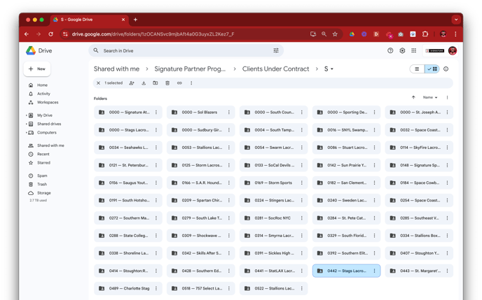Viewport: 482px width, 300px height.
Task: Click the New button
Action: coord(37,69)
